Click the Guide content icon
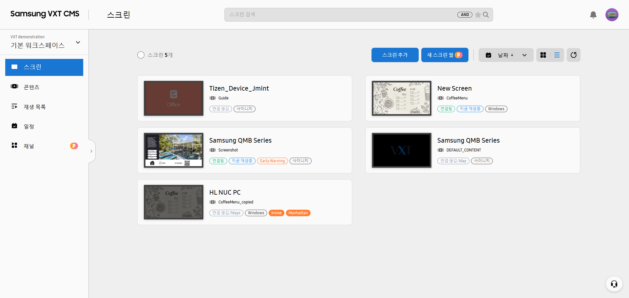Screen dimensions: 629x298 point(213,98)
